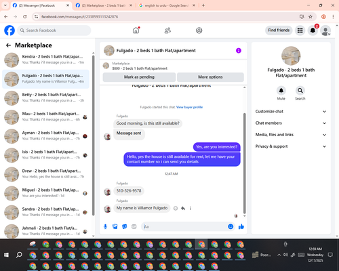Image resolution: width=339 pixels, height=271 pixels.
Task: Choose a GIF icon in composer
Action: (x=134, y=226)
